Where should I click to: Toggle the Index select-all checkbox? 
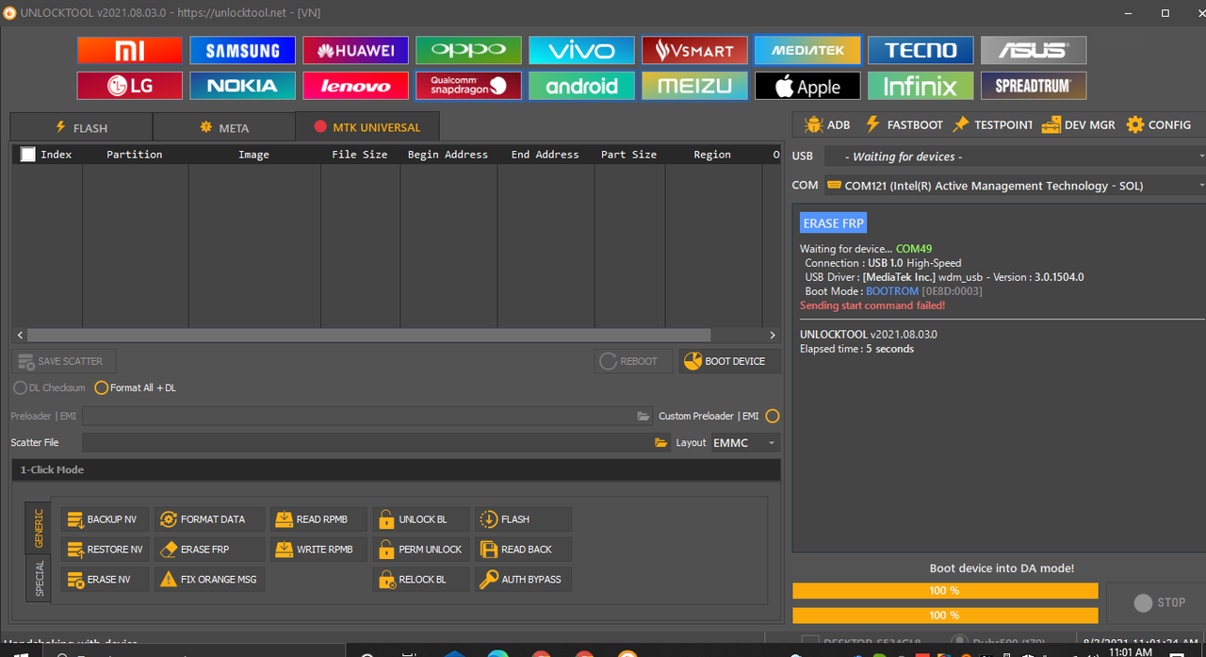click(28, 155)
